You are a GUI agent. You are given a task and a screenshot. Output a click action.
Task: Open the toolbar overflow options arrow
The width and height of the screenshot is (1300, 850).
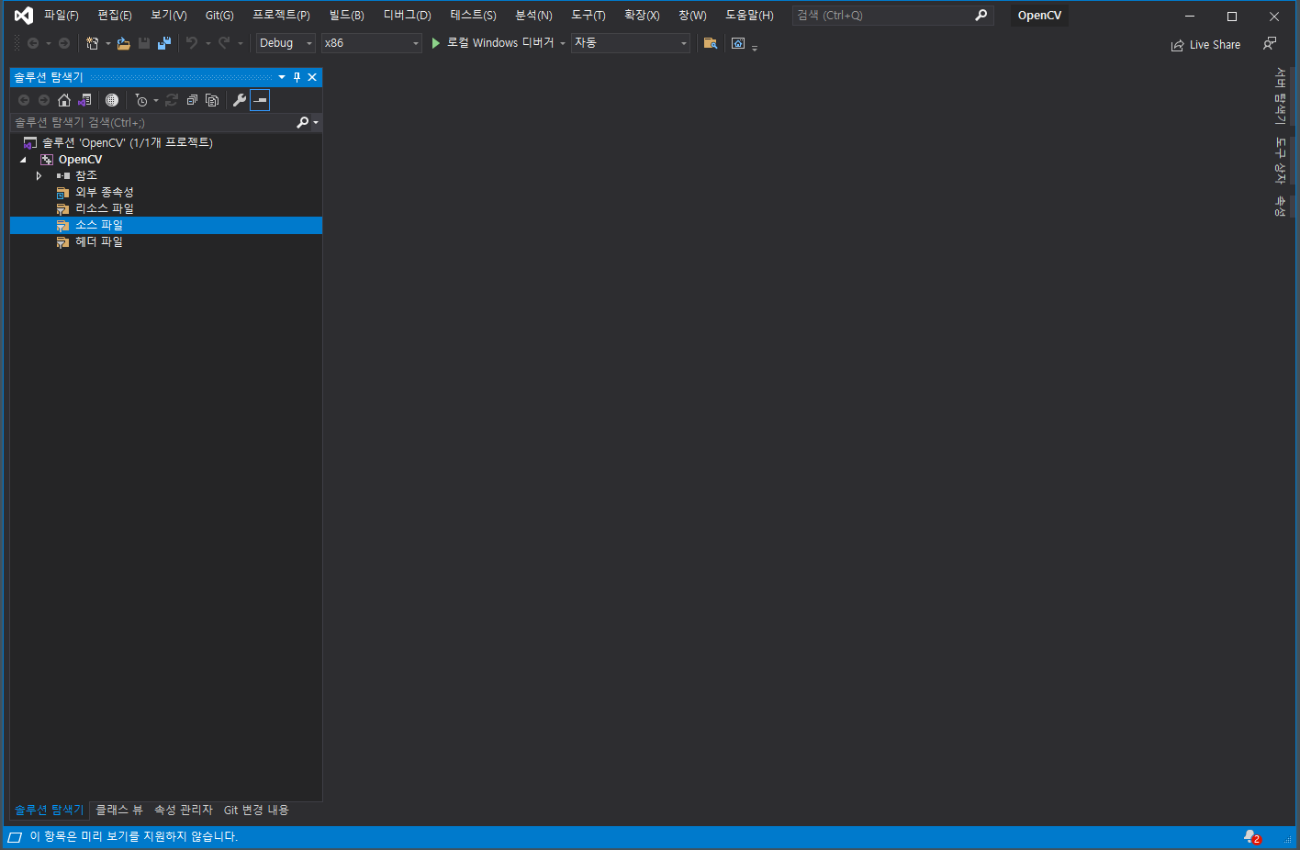point(755,48)
